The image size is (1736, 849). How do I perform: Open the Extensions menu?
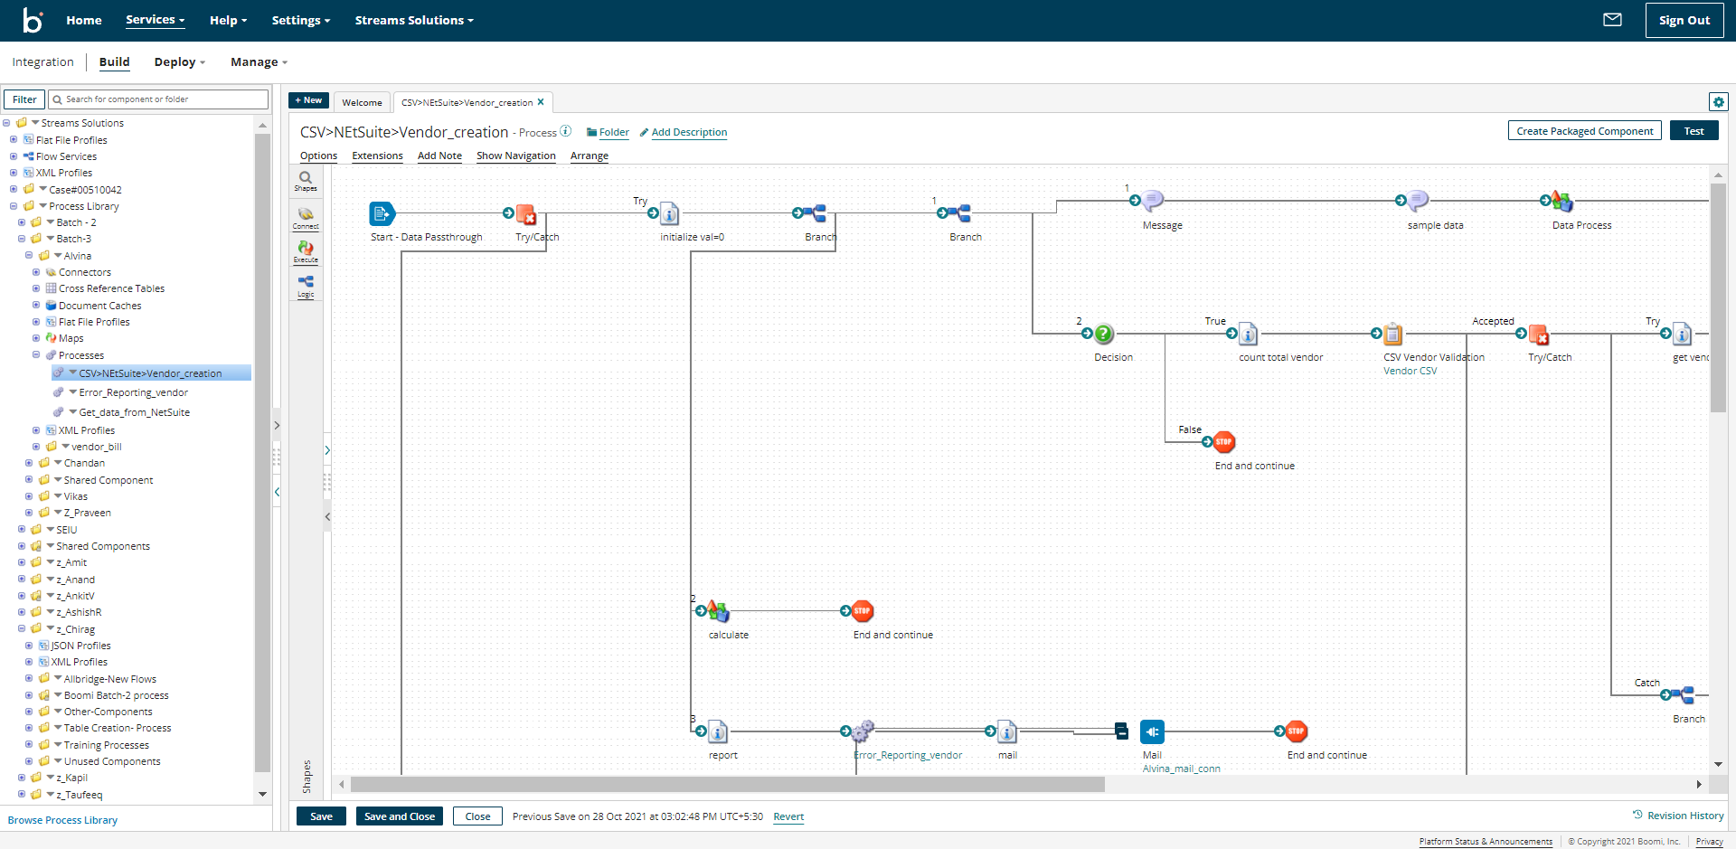pos(377,156)
